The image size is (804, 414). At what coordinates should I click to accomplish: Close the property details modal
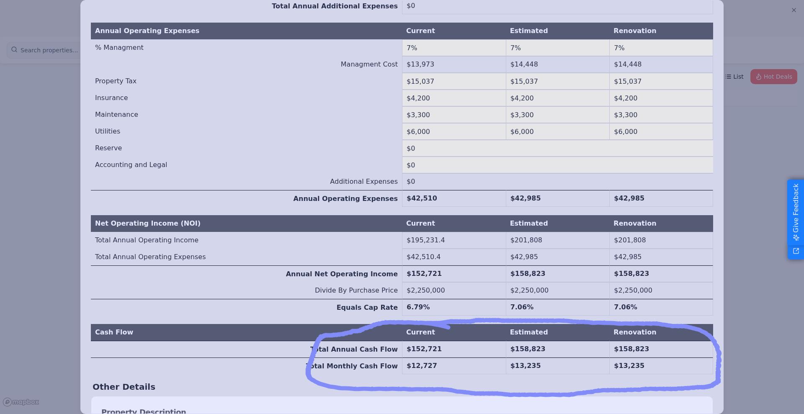794,10
